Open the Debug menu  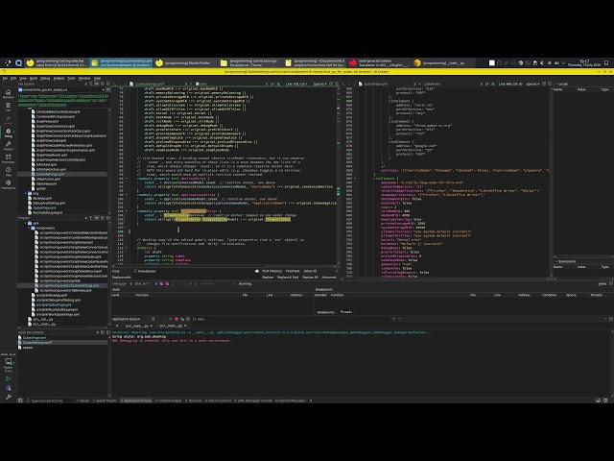pos(45,79)
